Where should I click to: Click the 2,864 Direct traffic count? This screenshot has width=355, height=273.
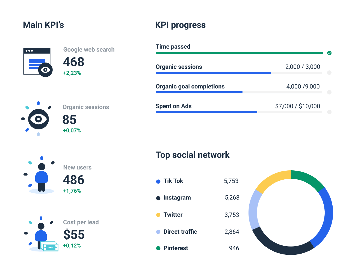[232, 232]
